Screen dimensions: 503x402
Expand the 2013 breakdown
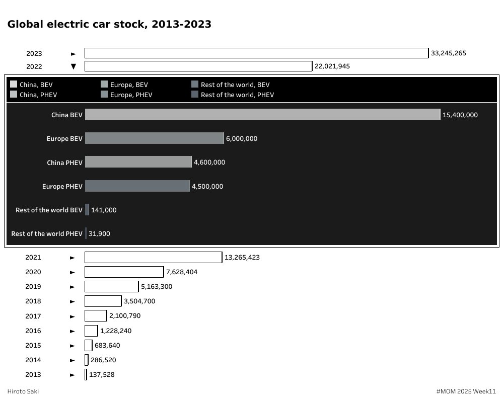[73, 374]
